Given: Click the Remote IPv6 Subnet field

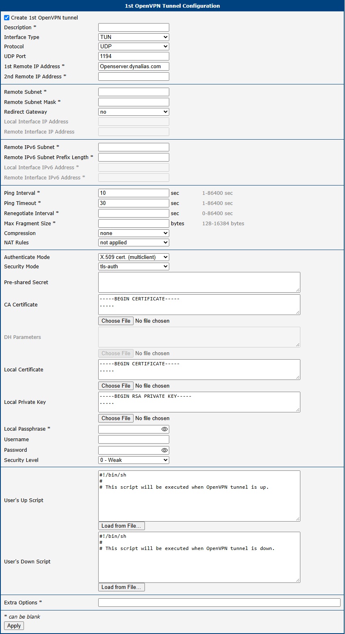Looking at the screenshot, I should tap(134, 147).
